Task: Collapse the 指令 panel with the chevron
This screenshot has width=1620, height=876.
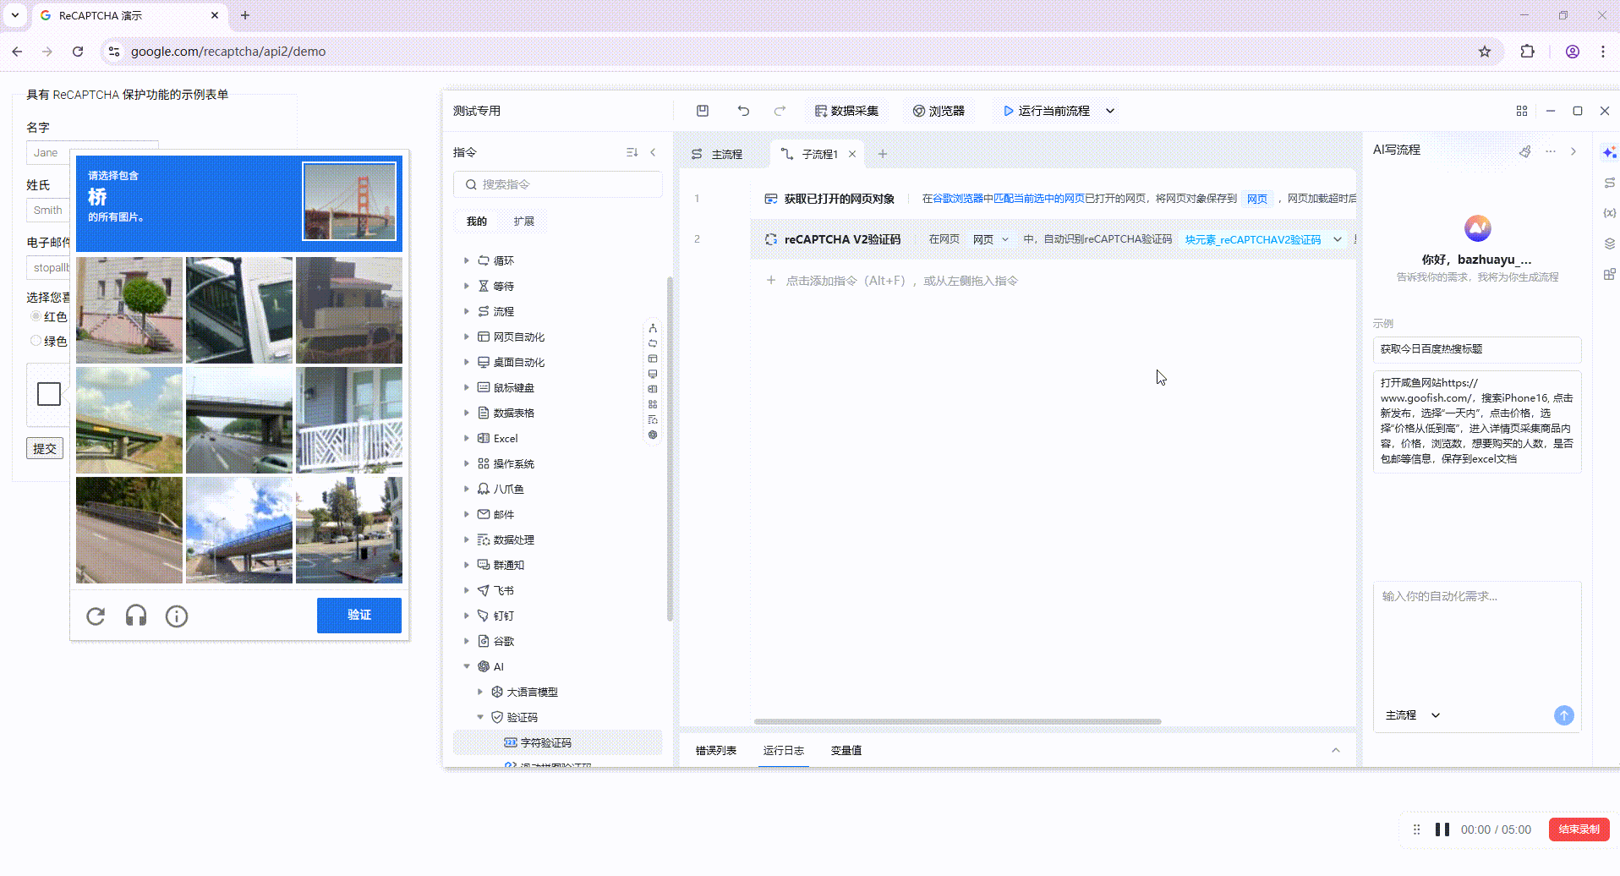Action: click(653, 152)
